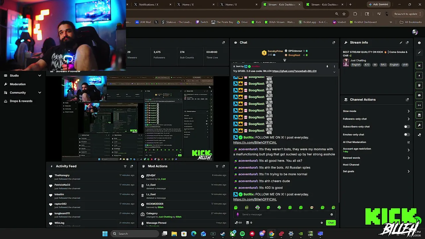Unpin the pinned chat message
The width and height of the screenshot is (425, 239).
327,66
